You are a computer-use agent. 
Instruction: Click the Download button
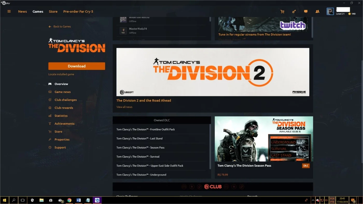pyautogui.click(x=77, y=66)
